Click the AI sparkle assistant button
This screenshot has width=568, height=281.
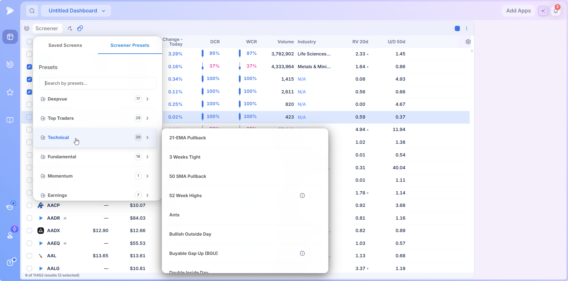click(543, 11)
